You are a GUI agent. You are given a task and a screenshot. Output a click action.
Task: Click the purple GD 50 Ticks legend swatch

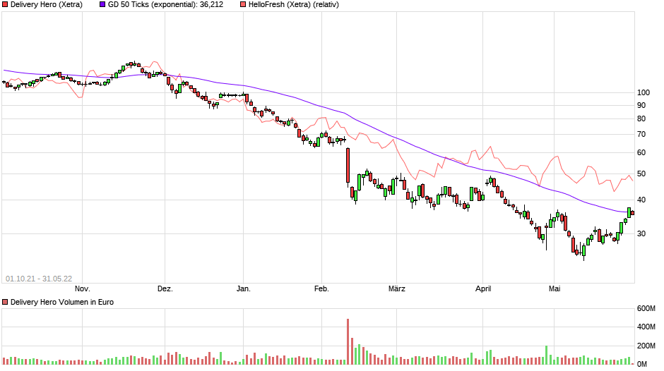pyautogui.click(x=102, y=5)
